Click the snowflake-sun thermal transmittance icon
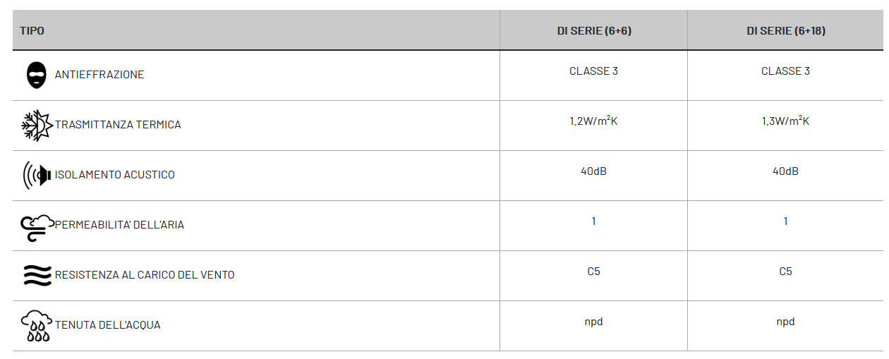Image resolution: width=889 pixels, height=359 pixels. (x=37, y=125)
